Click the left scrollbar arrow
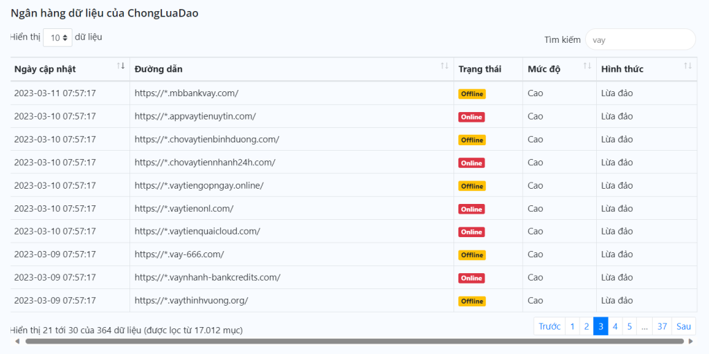This screenshot has height=354, width=709. point(17,342)
